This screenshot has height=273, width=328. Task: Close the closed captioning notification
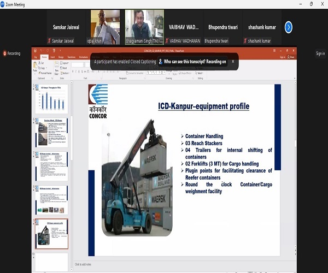(233, 61)
